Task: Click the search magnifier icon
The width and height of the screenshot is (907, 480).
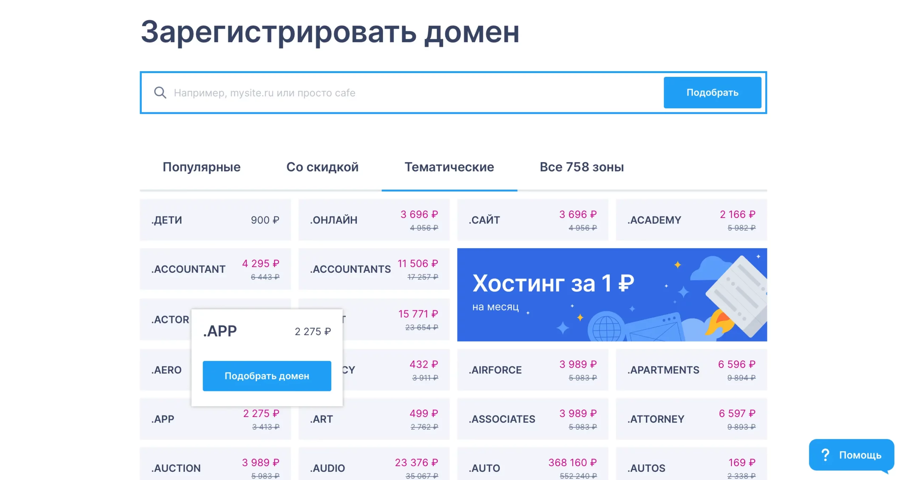Action: tap(160, 92)
